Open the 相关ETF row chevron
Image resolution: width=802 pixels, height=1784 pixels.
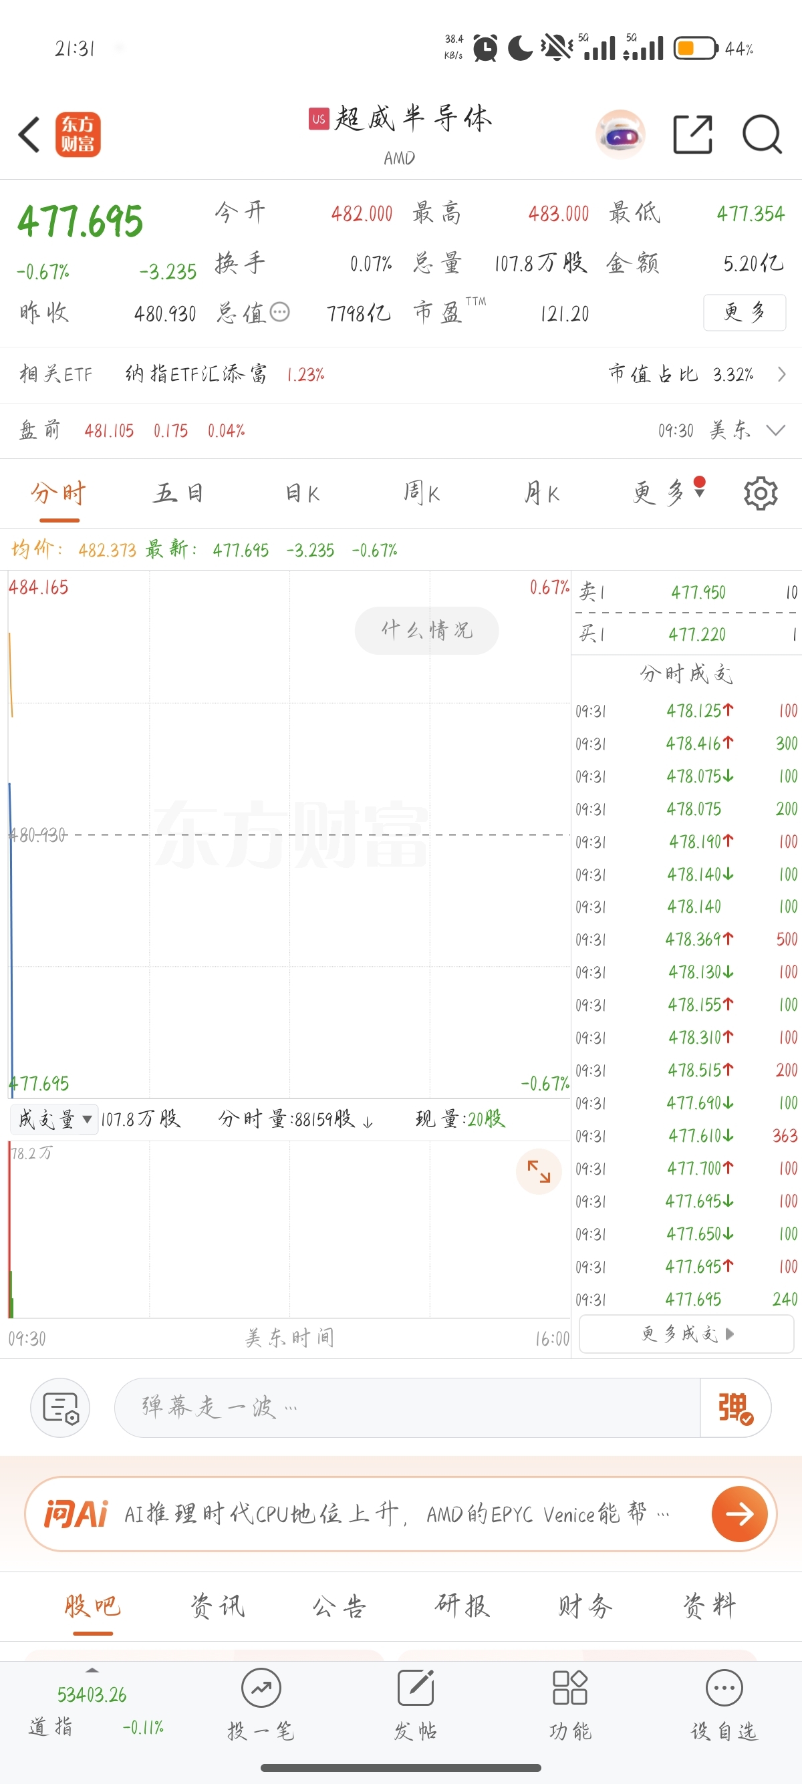782,375
